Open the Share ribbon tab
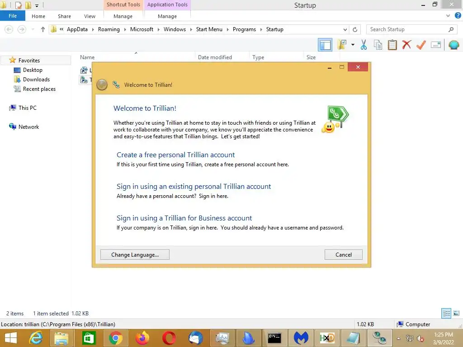Image resolution: width=463 pixels, height=347 pixels. click(64, 16)
